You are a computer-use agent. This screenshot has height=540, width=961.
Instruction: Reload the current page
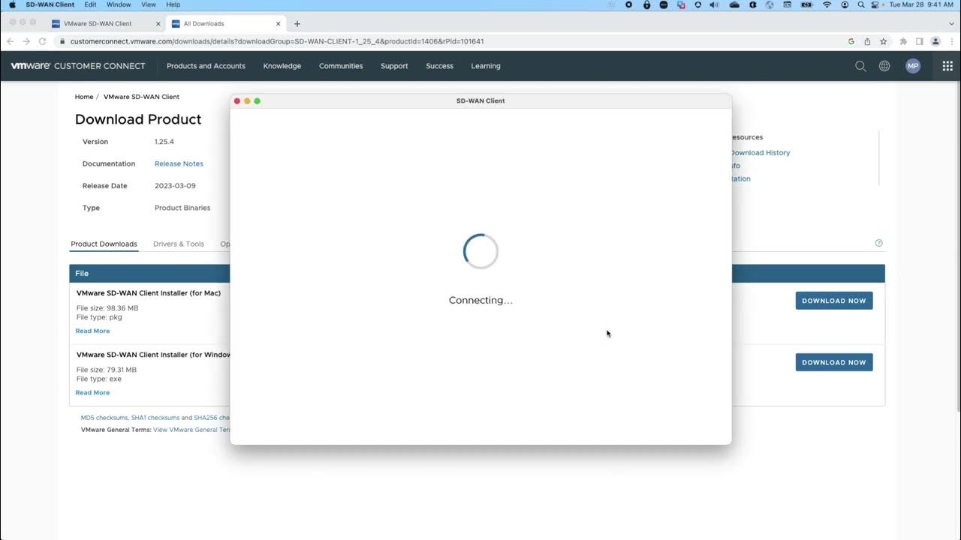42,41
